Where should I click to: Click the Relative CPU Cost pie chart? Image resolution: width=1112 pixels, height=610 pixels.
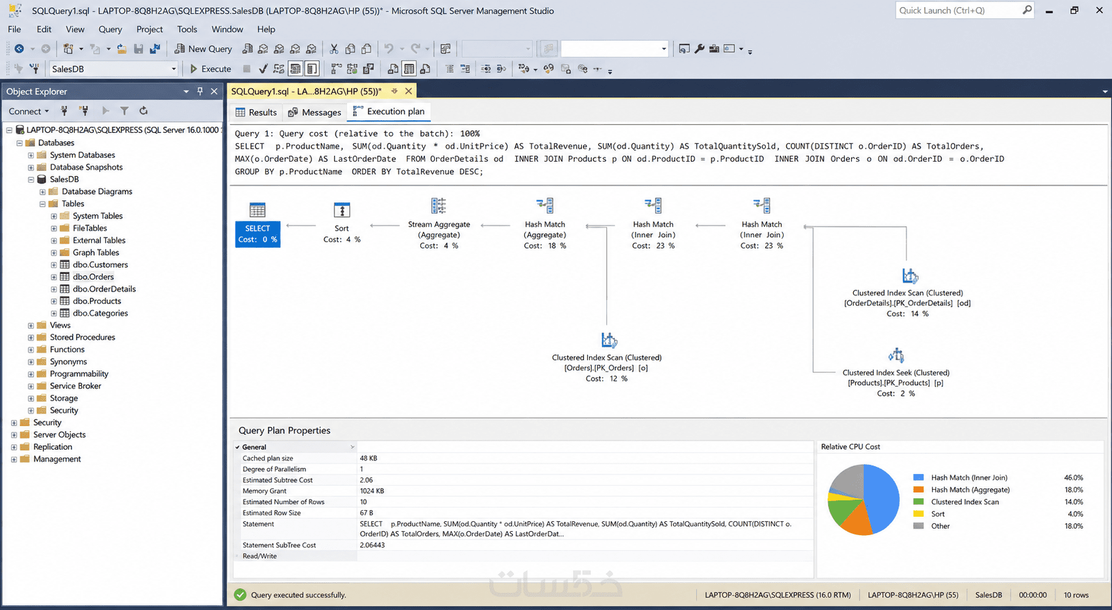(863, 500)
